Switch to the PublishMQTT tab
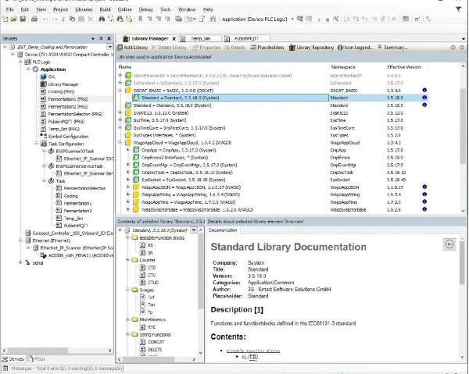Viewport: 469px width, 374px height. (x=246, y=38)
